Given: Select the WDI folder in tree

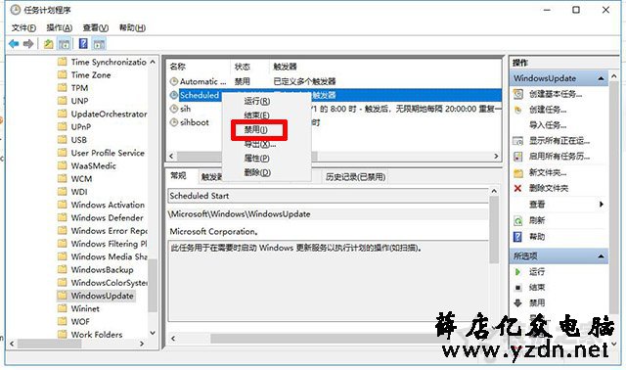Looking at the screenshot, I should pyautogui.click(x=72, y=192).
